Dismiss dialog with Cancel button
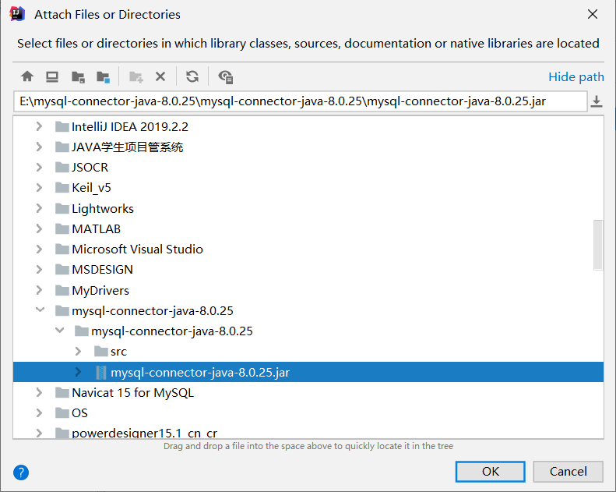The height and width of the screenshot is (492, 616). [568, 471]
